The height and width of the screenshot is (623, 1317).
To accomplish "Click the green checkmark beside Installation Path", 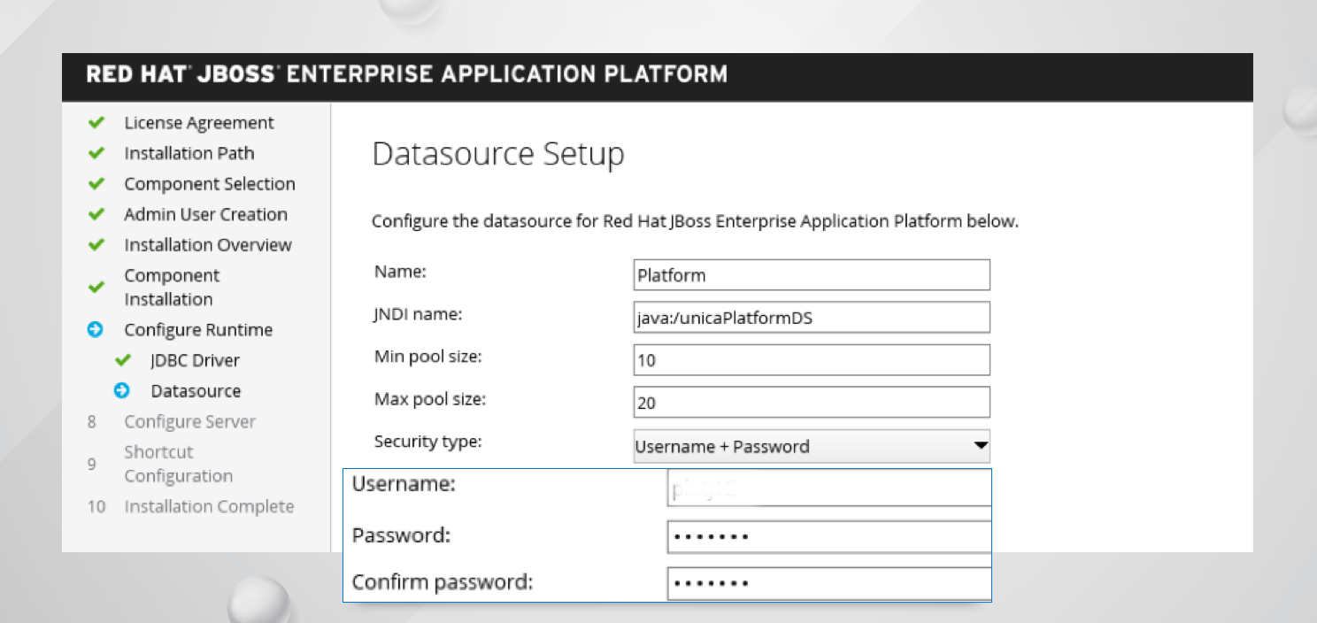I will click(96, 153).
